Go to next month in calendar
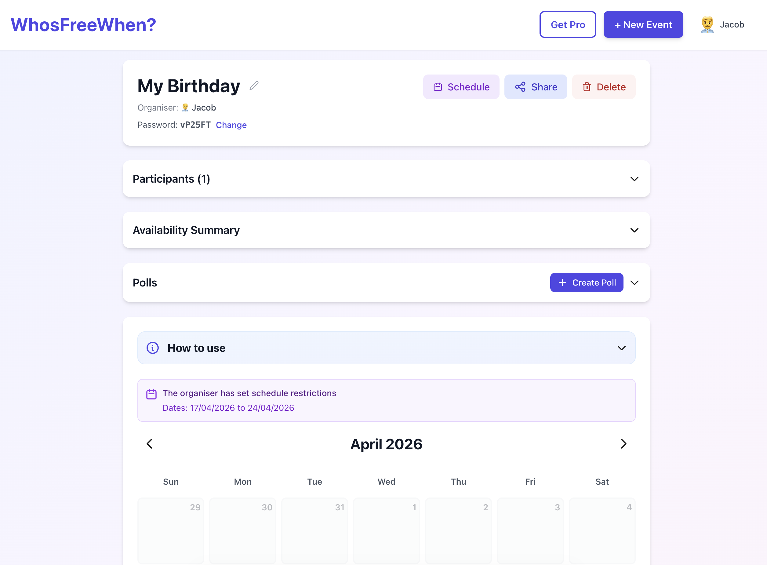 [x=623, y=444]
